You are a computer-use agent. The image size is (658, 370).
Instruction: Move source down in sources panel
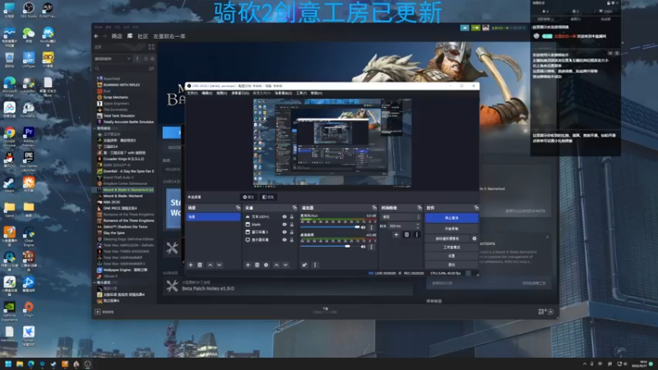click(285, 265)
